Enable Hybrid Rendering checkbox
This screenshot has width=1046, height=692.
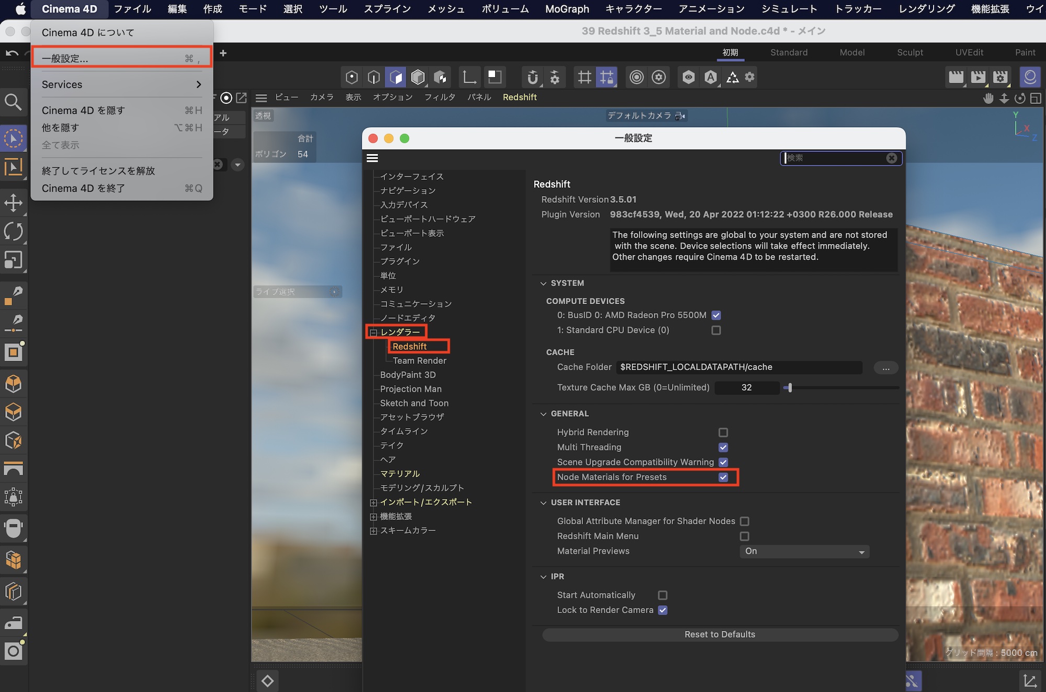point(723,432)
